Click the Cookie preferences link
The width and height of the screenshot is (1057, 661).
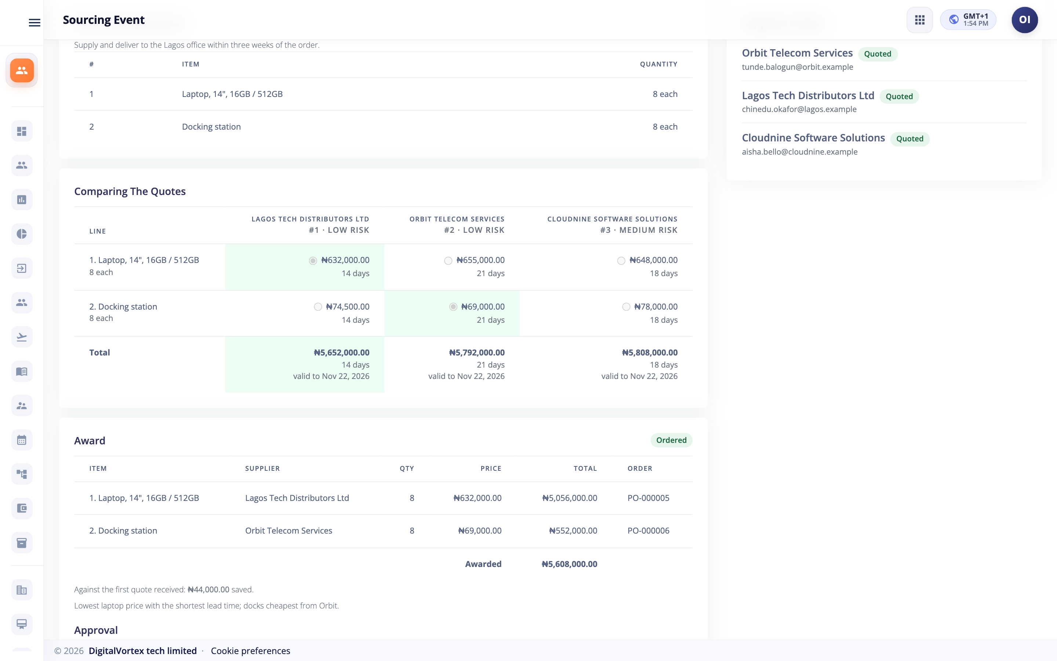coord(250,650)
